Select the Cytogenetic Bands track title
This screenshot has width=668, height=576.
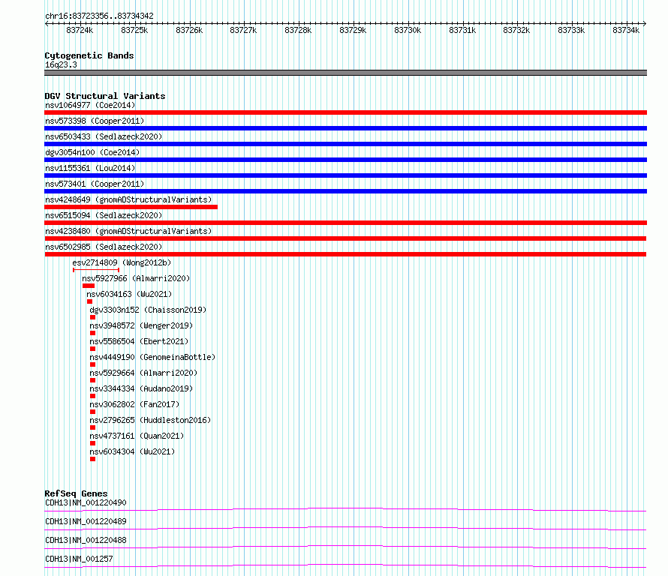pyautogui.click(x=89, y=55)
